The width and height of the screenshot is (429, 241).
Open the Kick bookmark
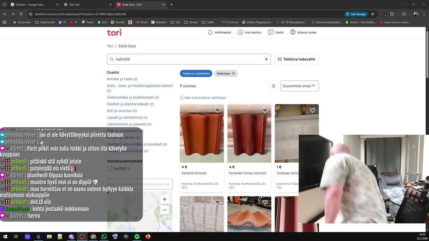click(x=103, y=22)
